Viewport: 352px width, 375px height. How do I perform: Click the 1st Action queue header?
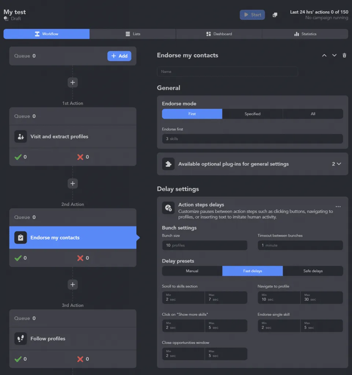click(x=73, y=116)
